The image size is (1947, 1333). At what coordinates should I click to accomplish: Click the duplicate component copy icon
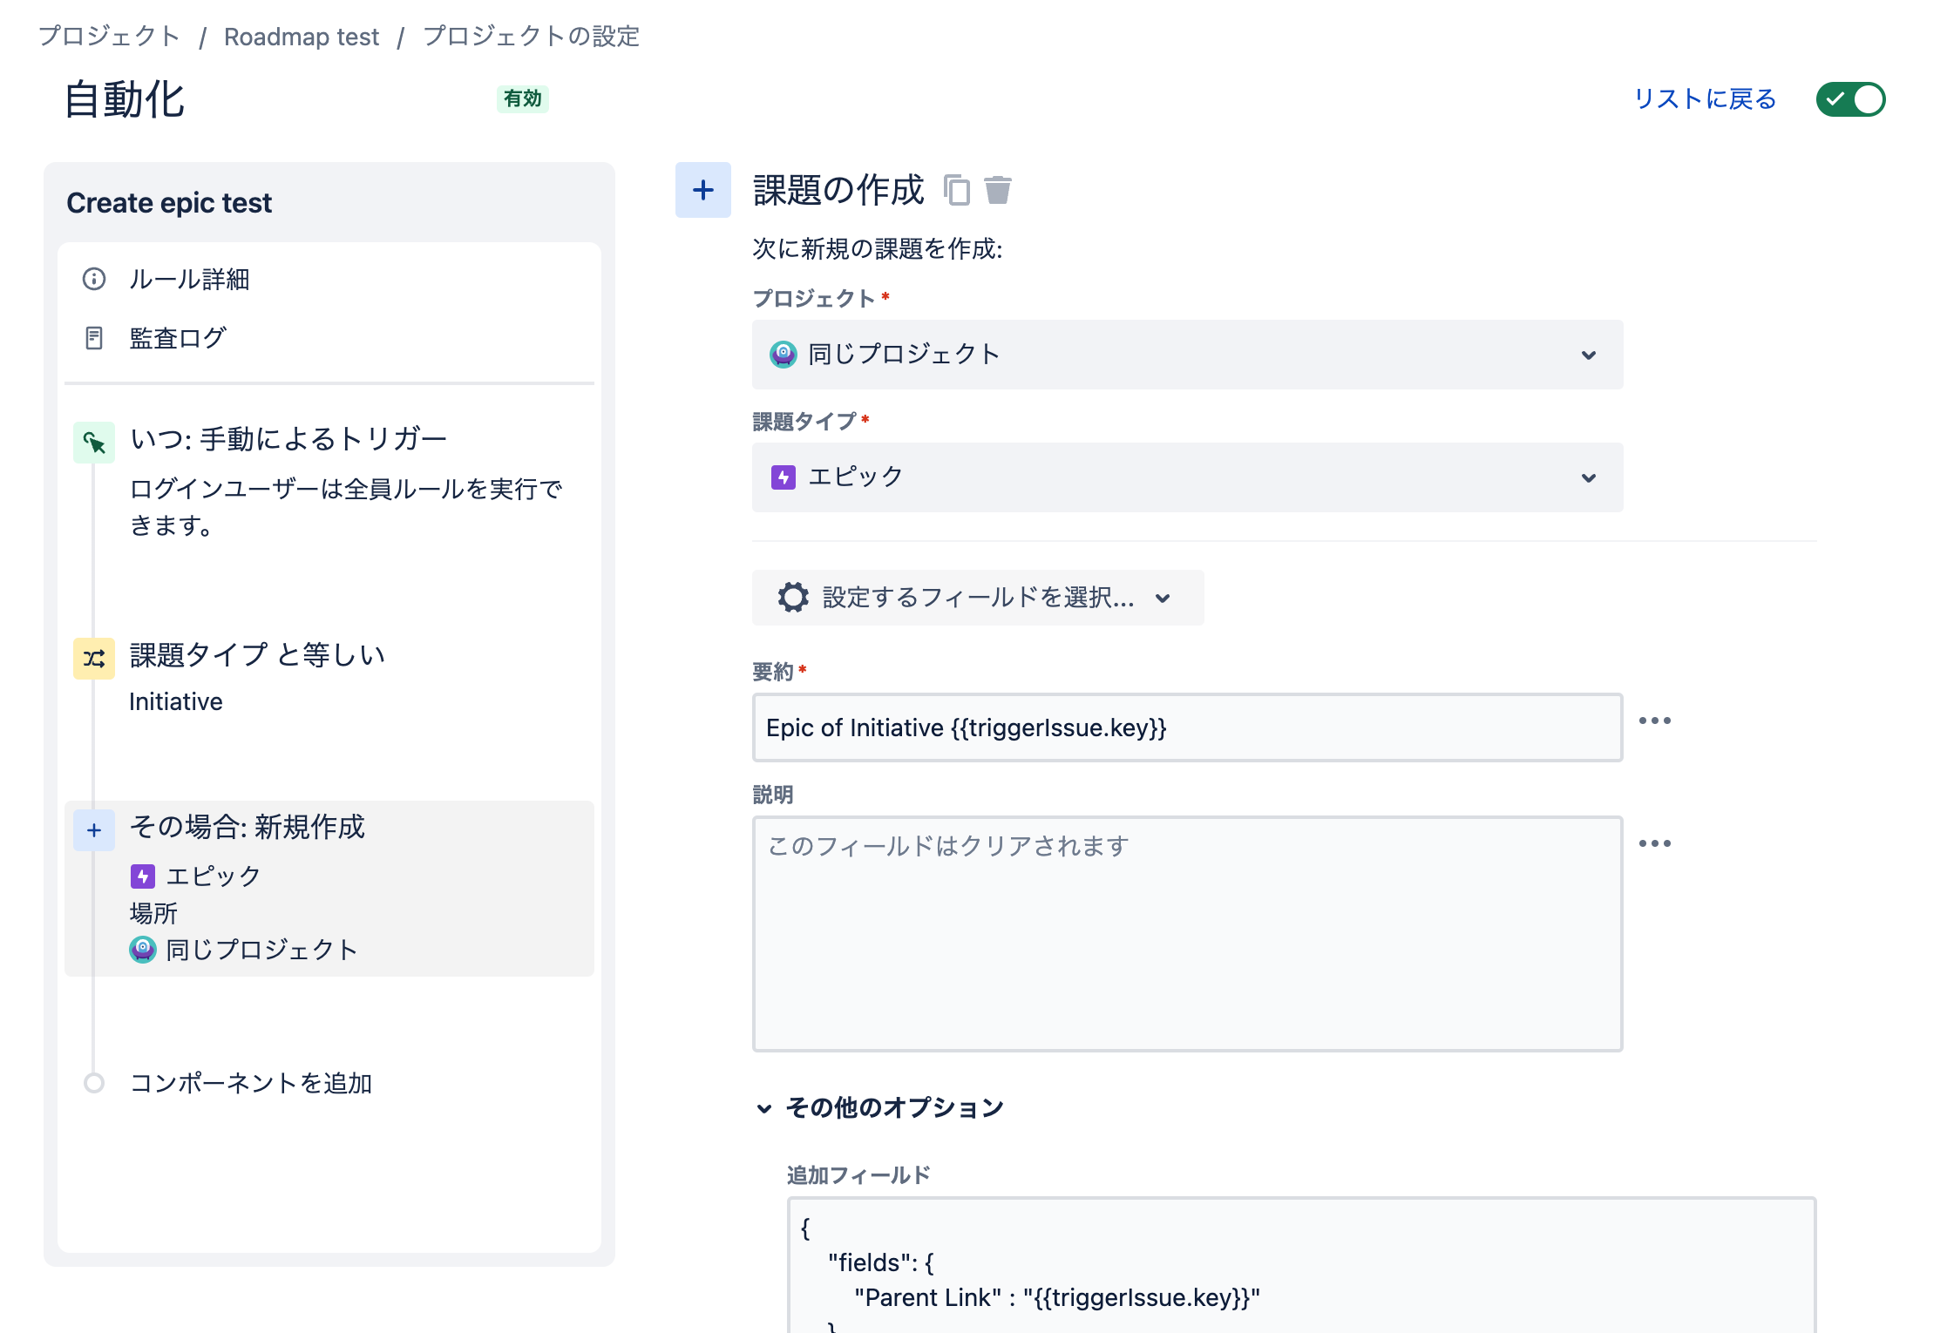957,190
